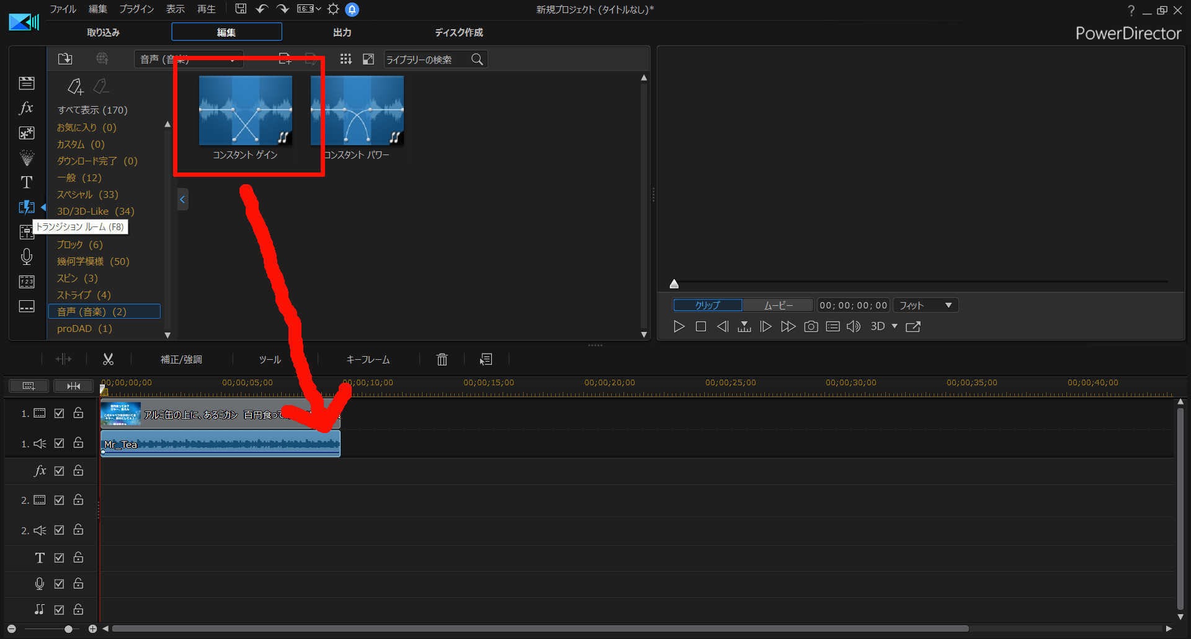Click the play button in preview

[679, 326]
